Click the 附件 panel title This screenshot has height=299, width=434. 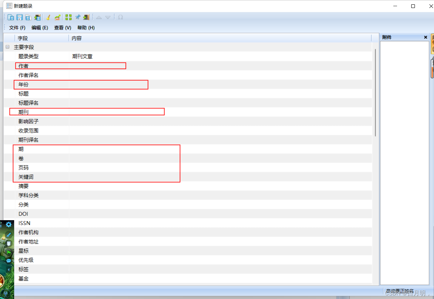pos(387,37)
